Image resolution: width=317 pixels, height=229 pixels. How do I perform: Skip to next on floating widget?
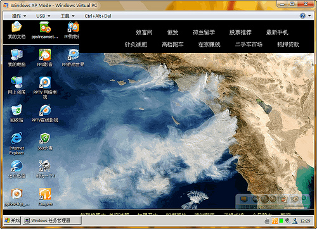pos(273,199)
